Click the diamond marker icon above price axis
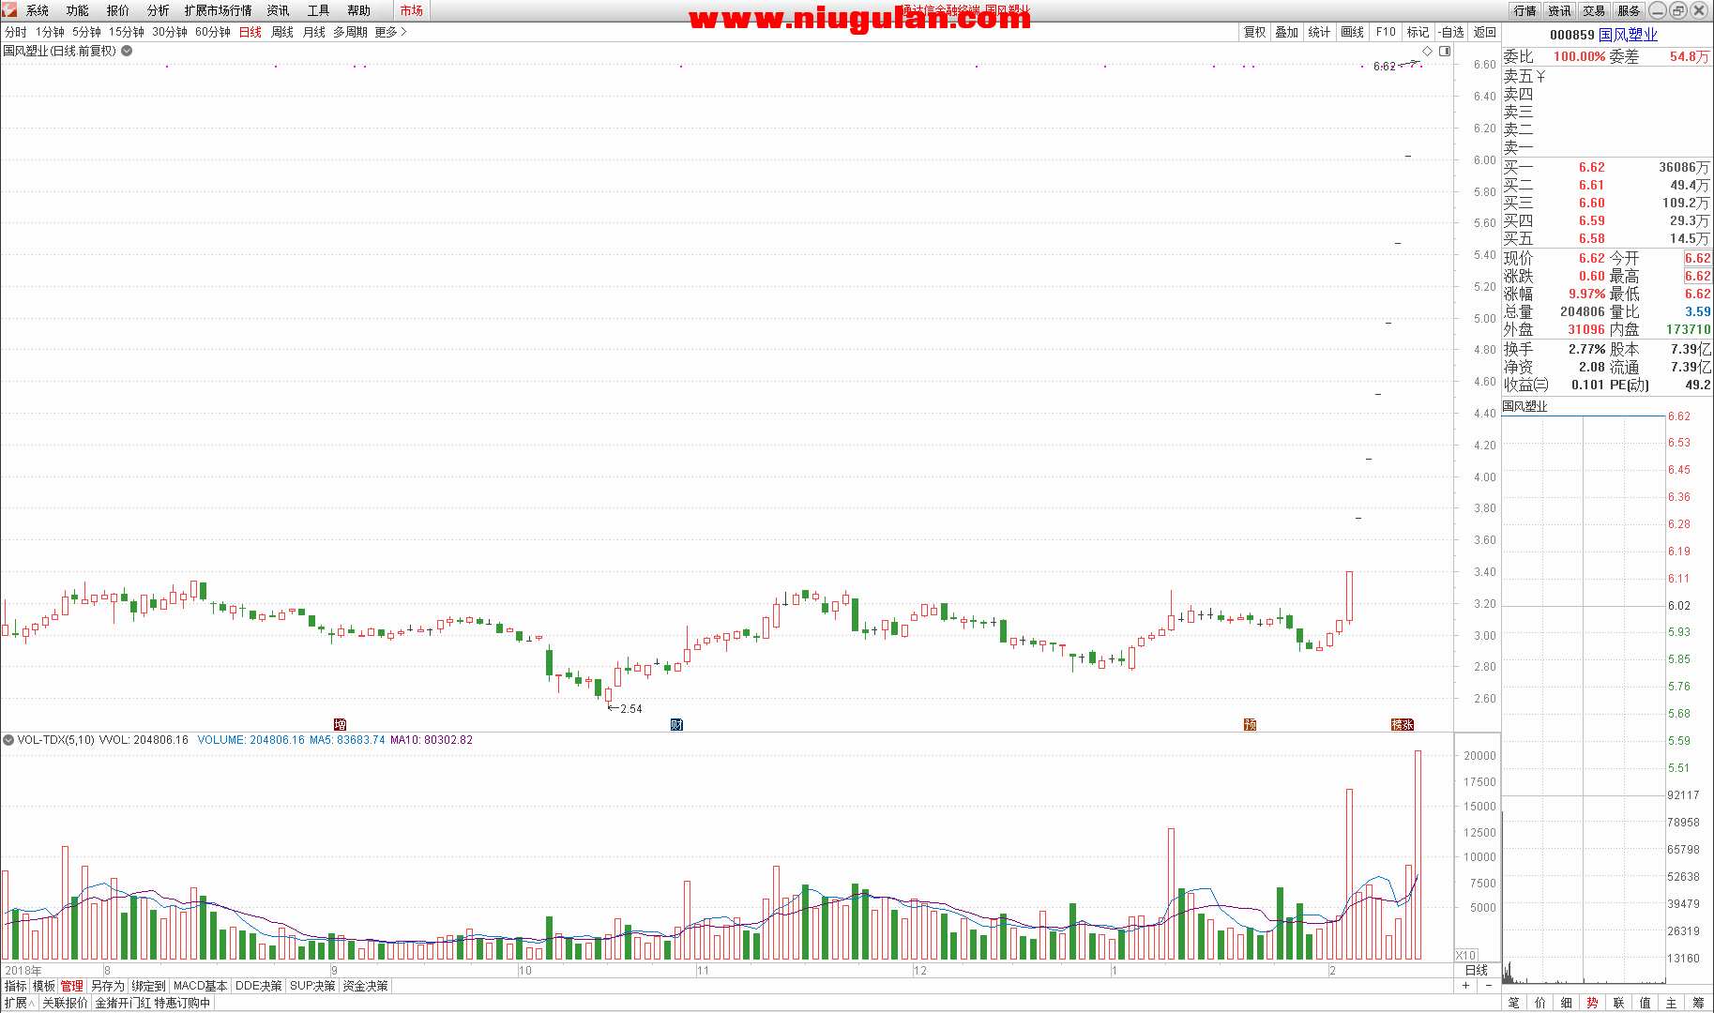 coord(1428,52)
